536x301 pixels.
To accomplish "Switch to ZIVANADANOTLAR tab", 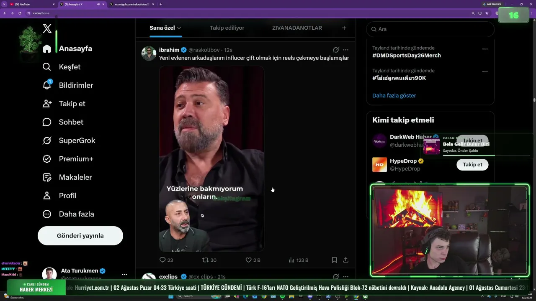I will pyautogui.click(x=297, y=28).
